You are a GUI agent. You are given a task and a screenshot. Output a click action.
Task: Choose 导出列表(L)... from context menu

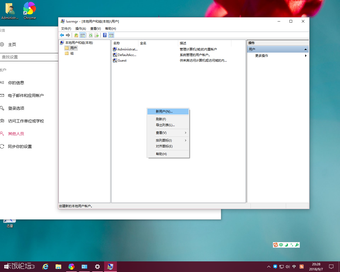pyautogui.click(x=168, y=125)
